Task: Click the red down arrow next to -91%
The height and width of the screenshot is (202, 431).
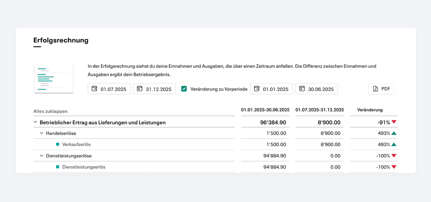Action: coord(394,122)
